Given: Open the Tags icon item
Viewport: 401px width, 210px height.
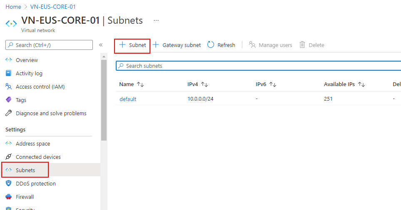Looking at the screenshot, I should pos(8,100).
